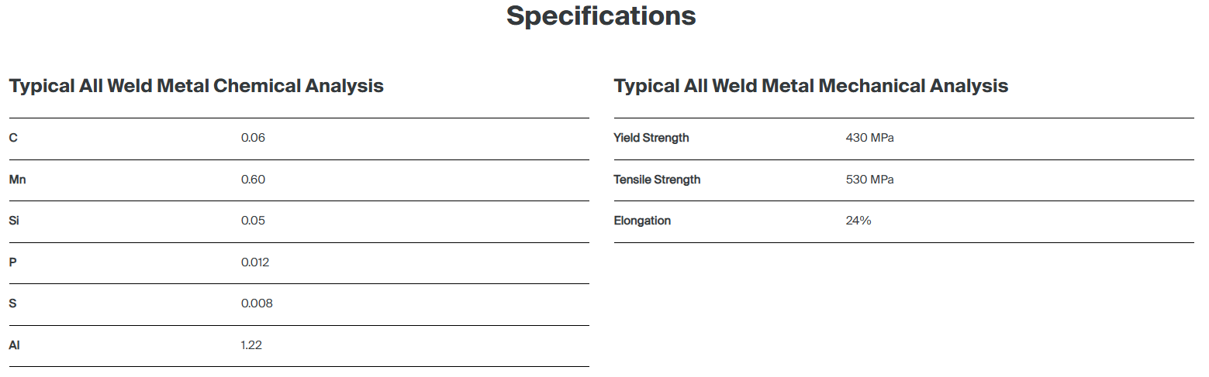Select the silicon value 0.05
This screenshot has height=377, width=1209.
[x=253, y=221]
